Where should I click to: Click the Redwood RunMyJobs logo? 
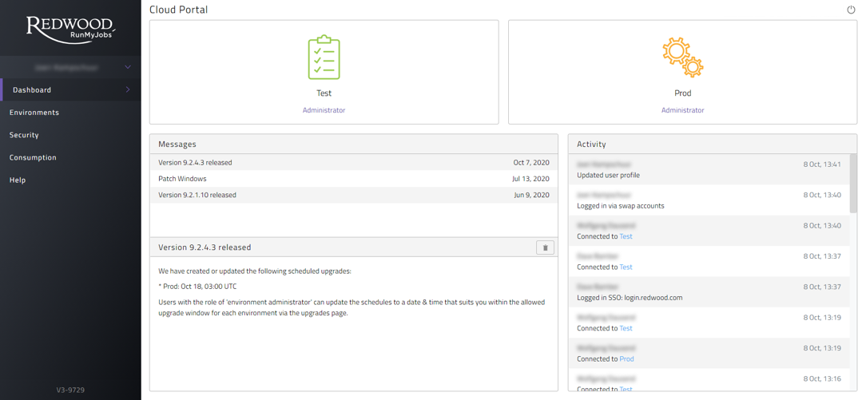pos(70,29)
